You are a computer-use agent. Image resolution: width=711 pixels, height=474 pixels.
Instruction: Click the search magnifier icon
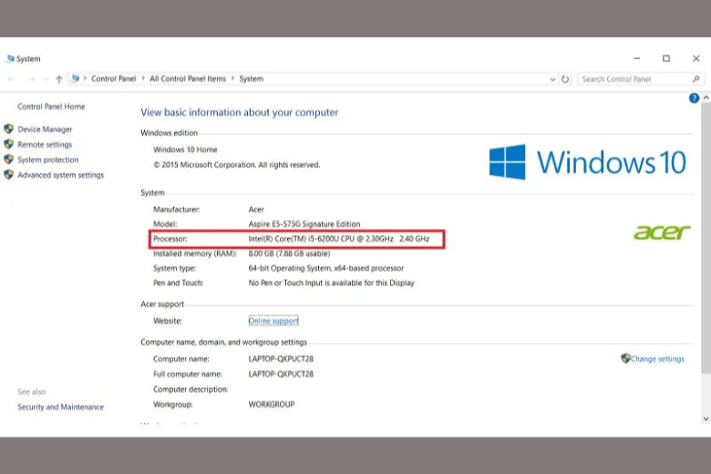pyautogui.click(x=696, y=79)
